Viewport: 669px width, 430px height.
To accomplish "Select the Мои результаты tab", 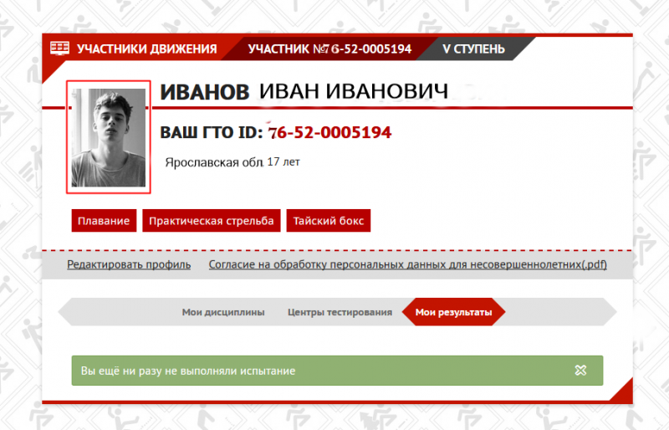I will (x=453, y=312).
